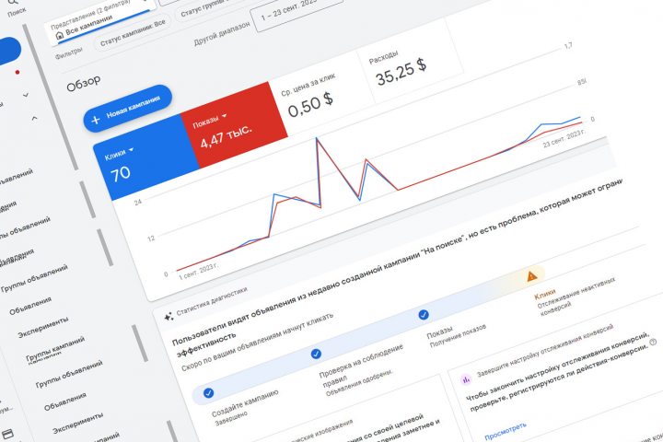Click the blue checkmark above Проверка на соблюдение правил
The width and height of the screenshot is (663, 442).
(x=316, y=354)
